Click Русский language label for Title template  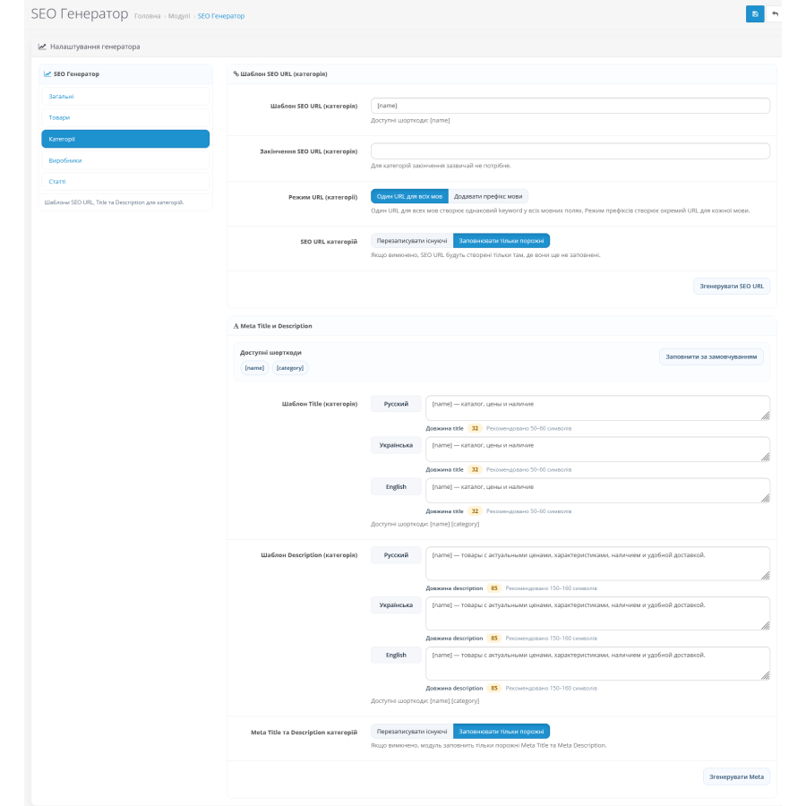pyautogui.click(x=396, y=404)
